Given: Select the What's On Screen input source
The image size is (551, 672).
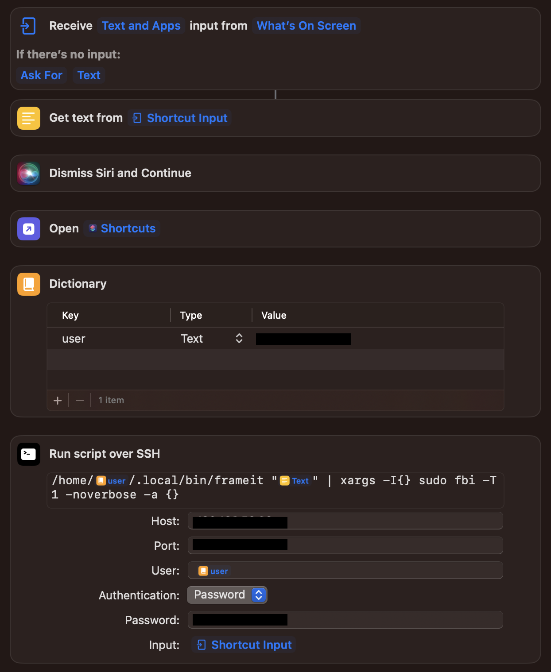Looking at the screenshot, I should [306, 25].
